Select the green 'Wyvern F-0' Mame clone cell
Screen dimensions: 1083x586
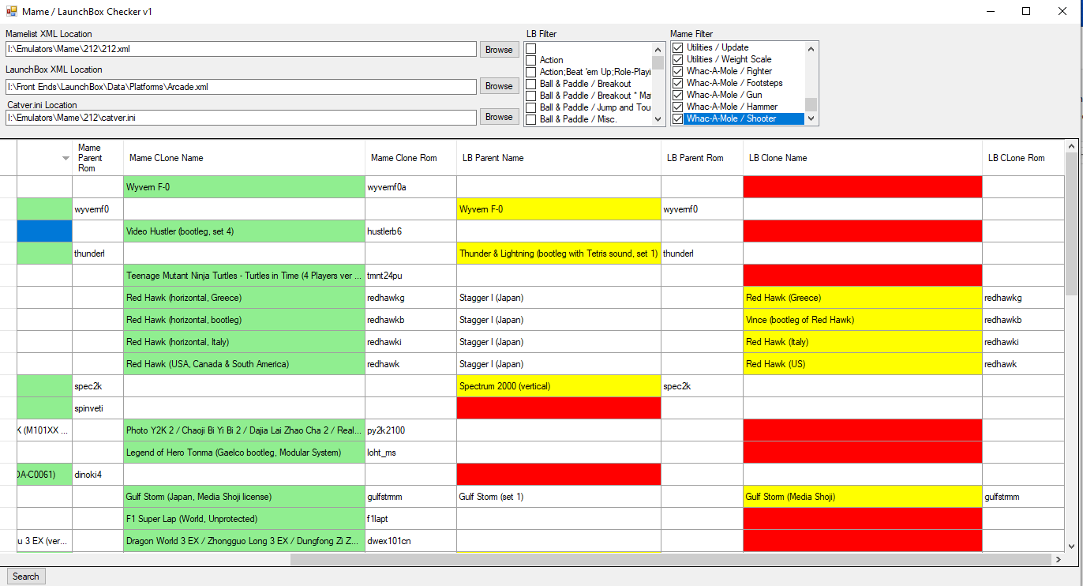click(244, 187)
